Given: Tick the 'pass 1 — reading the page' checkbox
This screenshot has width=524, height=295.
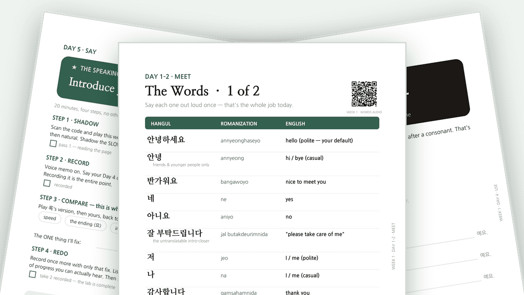Looking at the screenshot, I should tap(53, 143).
